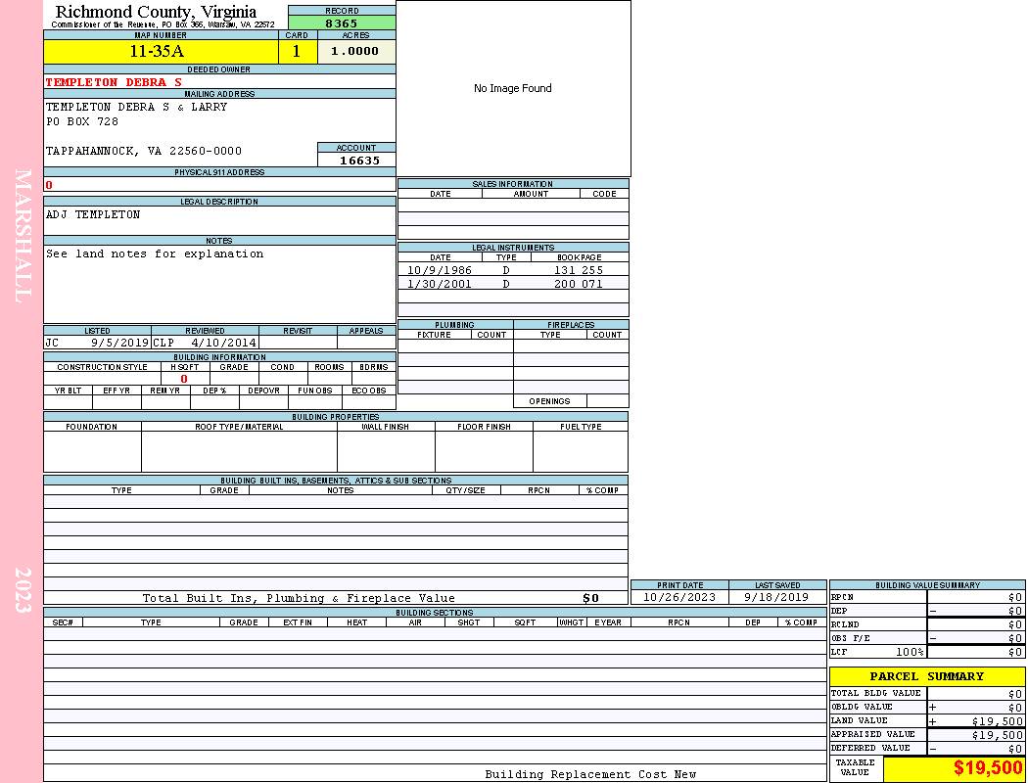
Task: Select the 1/30/2001 legal instrument row
Action: click(x=513, y=284)
